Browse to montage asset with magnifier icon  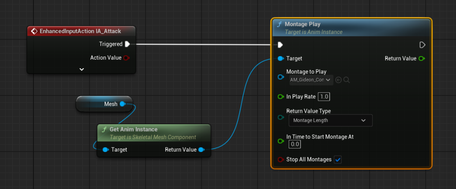coord(346,80)
